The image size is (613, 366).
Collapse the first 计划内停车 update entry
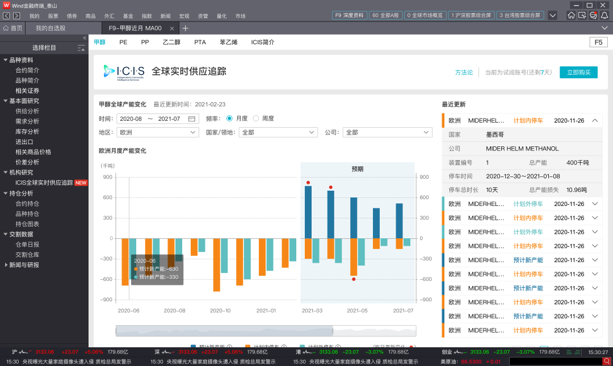point(595,120)
